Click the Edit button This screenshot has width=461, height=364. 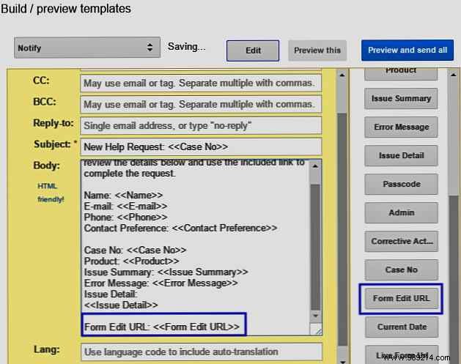pyautogui.click(x=253, y=51)
